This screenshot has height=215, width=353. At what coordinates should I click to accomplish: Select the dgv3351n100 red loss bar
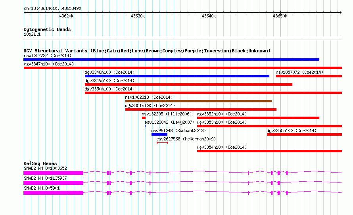[201, 109]
